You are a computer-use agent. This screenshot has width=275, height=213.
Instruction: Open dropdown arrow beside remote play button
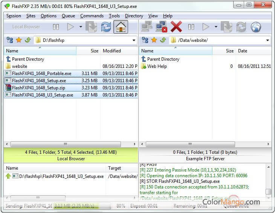[x=216, y=27]
